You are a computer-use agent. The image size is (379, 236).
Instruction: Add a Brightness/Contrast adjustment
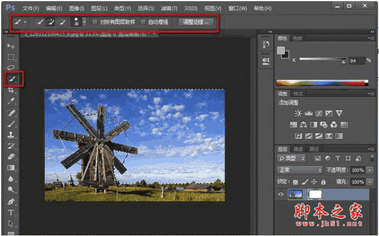click(x=298, y=113)
